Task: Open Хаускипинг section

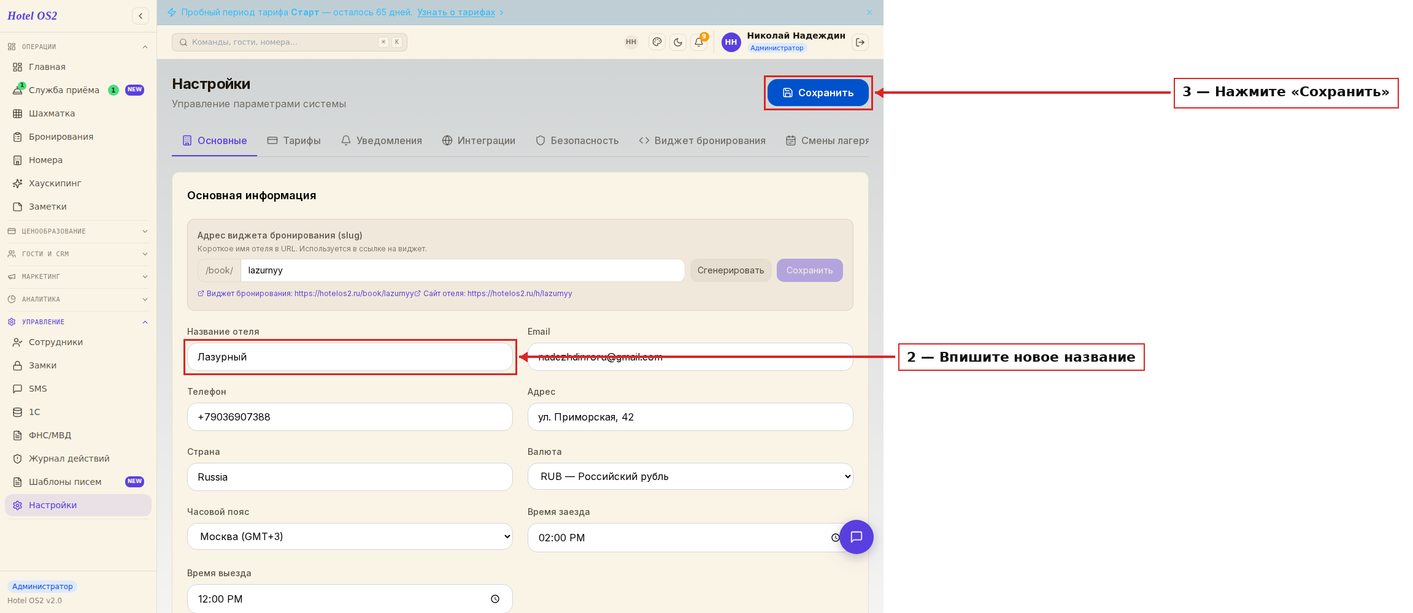Action: coord(78,183)
